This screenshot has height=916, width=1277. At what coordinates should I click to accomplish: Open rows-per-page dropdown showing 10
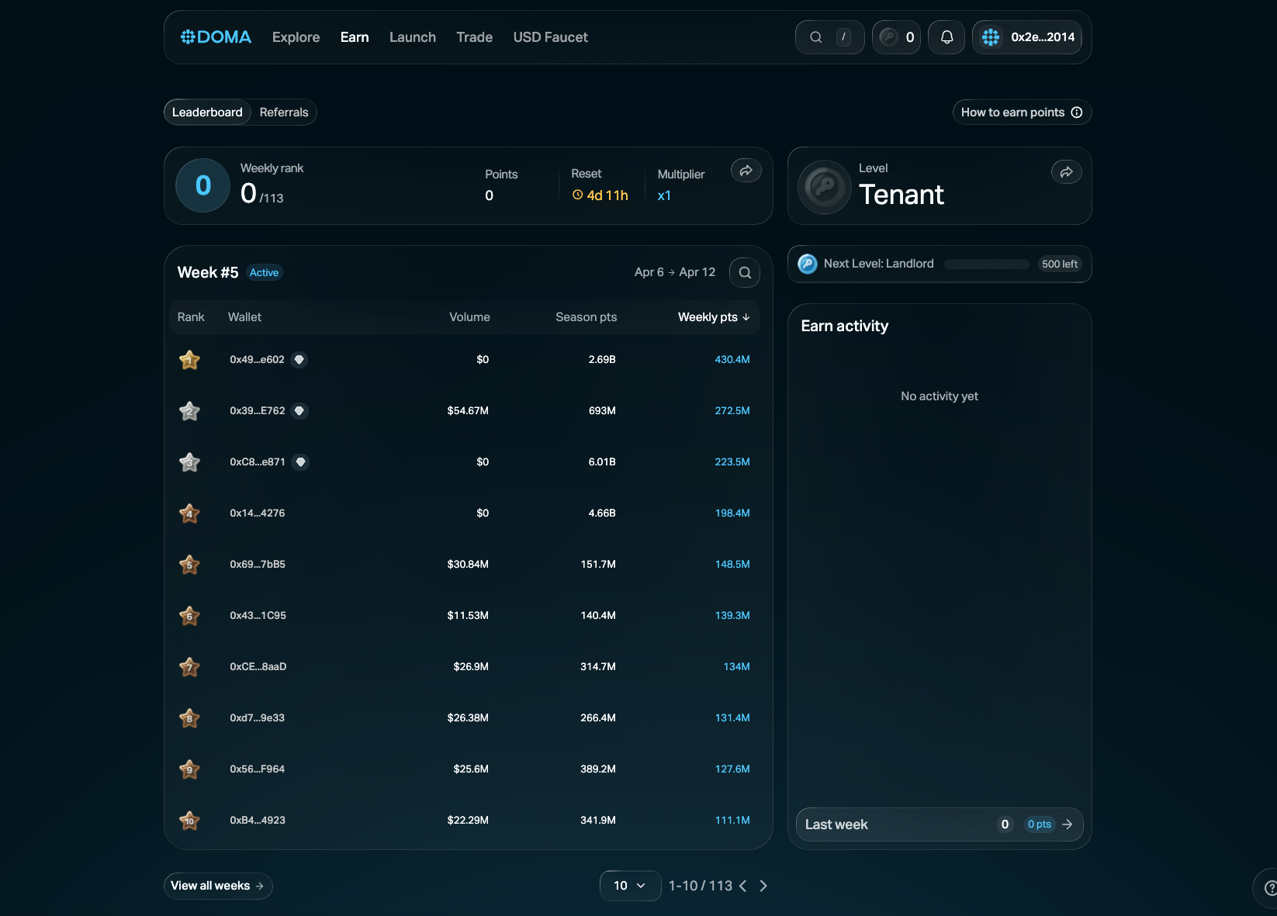click(x=629, y=886)
